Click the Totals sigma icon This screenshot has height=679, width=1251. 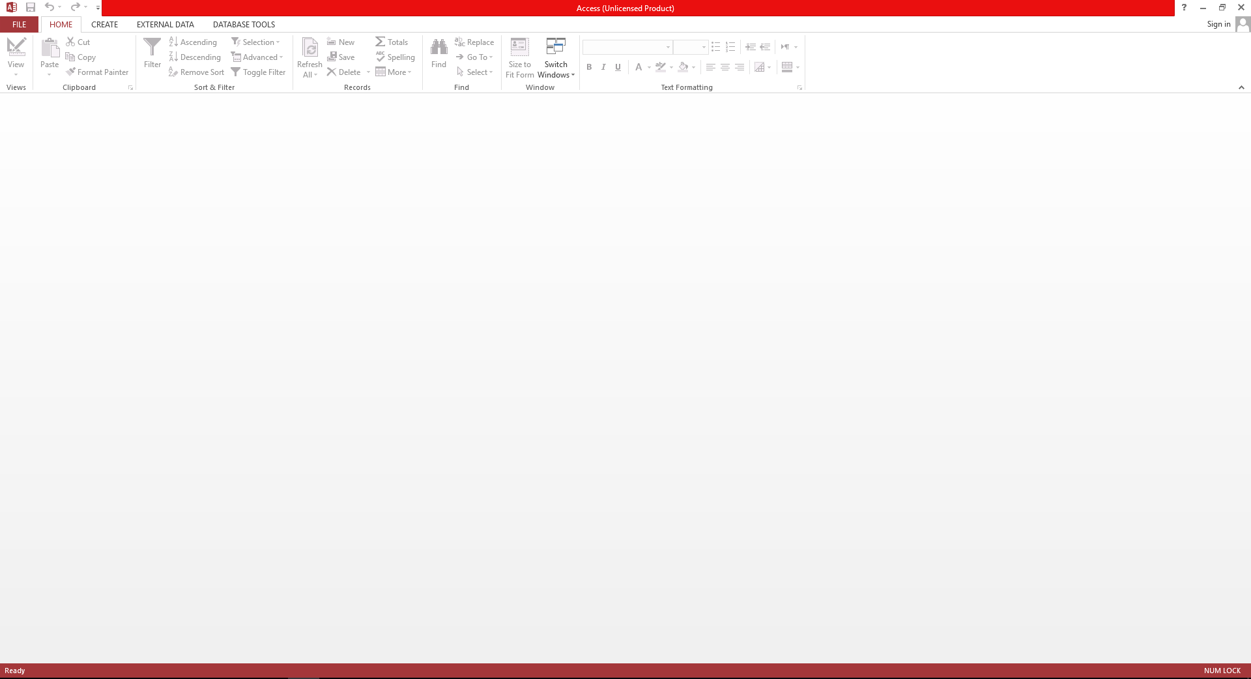pyautogui.click(x=381, y=42)
